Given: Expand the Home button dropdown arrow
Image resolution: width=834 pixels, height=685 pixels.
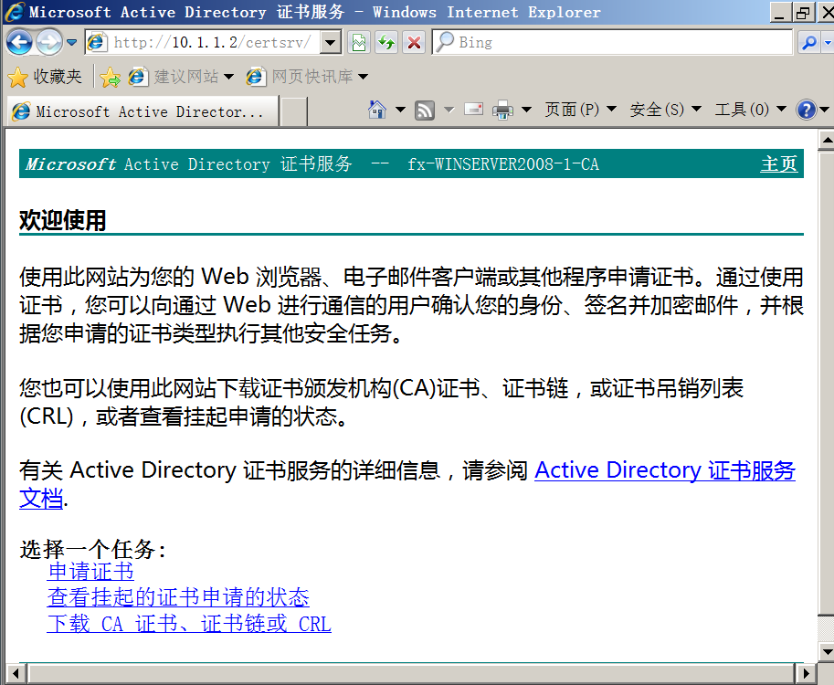Looking at the screenshot, I should tap(400, 111).
